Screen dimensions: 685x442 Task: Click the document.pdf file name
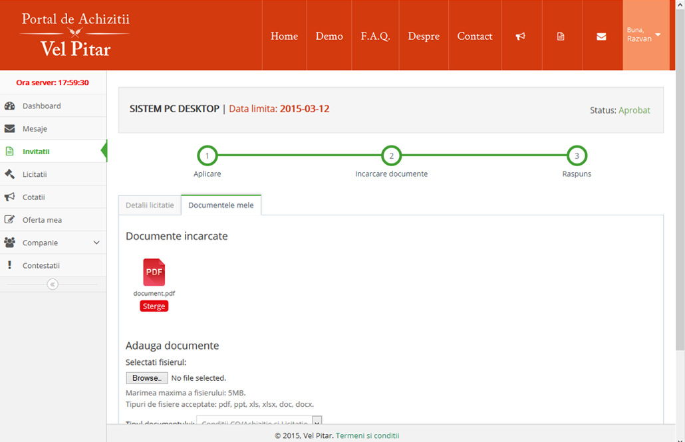[154, 294]
